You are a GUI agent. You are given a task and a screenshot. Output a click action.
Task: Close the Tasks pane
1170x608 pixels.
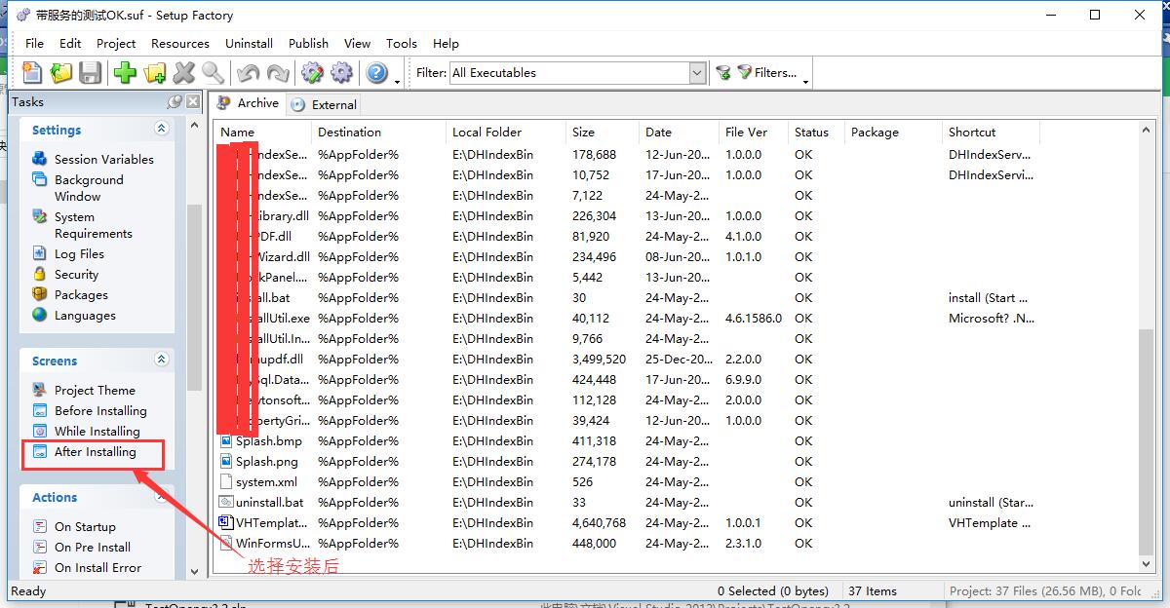pyautogui.click(x=193, y=101)
